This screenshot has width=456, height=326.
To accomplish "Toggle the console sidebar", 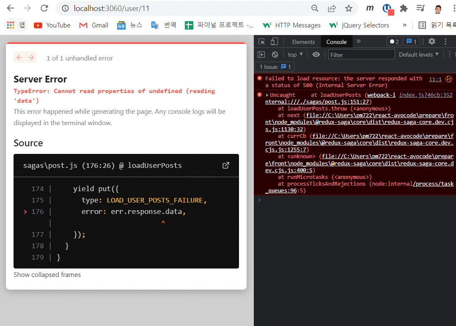I will (x=261, y=55).
